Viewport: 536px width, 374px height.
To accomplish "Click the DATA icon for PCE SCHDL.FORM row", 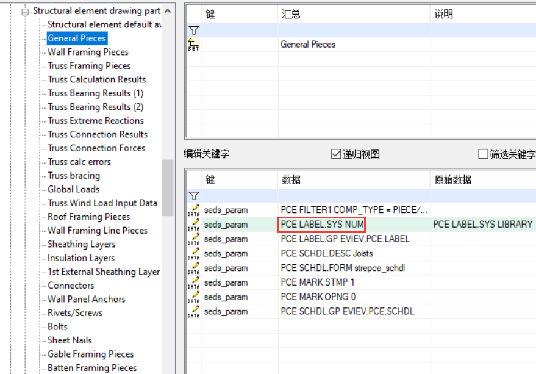I will click(x=193, y=268).
